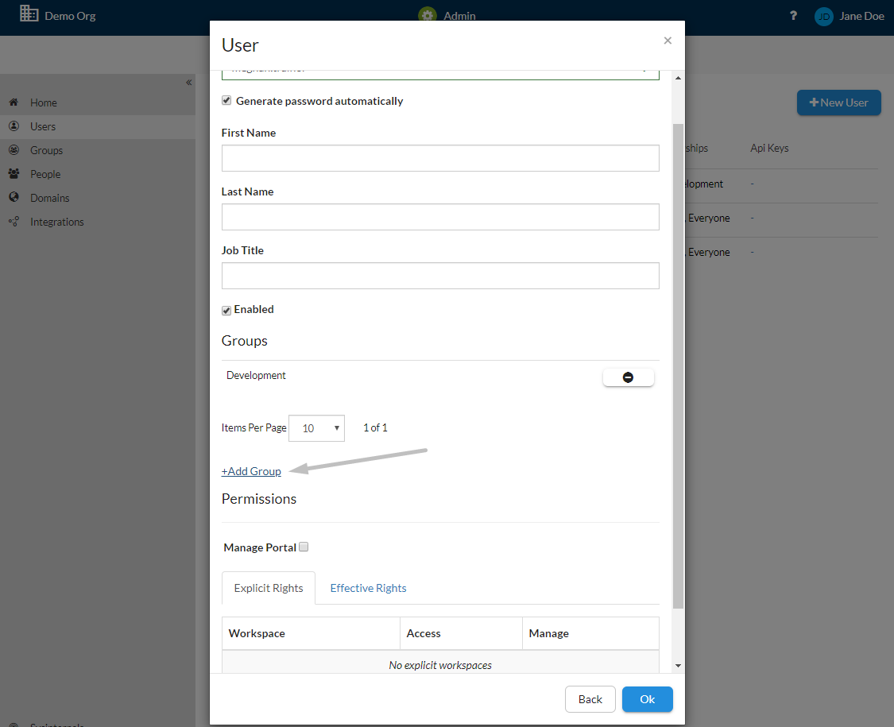Screen dimensions: 894x727
Task: Click the JD user avatar
Action: click(824, 17)
